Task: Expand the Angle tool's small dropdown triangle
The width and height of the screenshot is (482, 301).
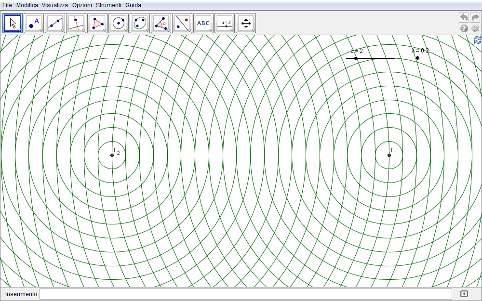Action: pyautogui.click(x=168, y=30)
